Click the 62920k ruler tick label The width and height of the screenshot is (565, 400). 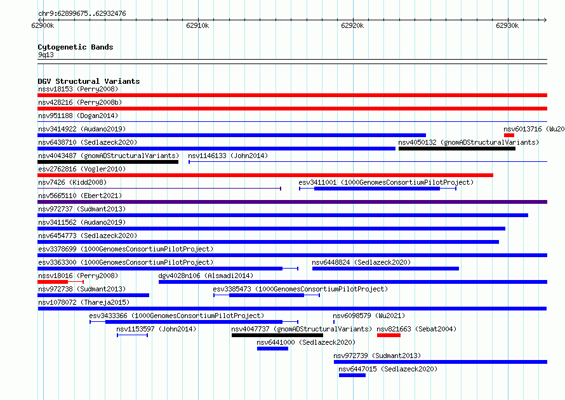pyautogui.click(x=352, y=25)
